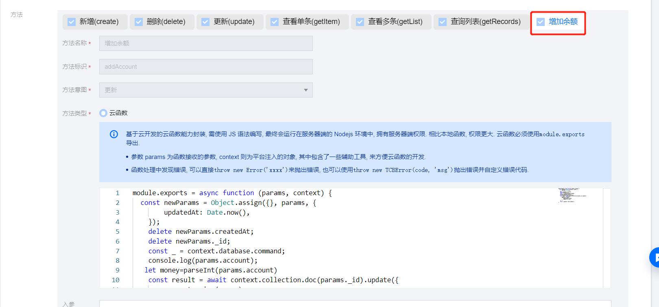Click the 方法名称 input field

(206, 43)
